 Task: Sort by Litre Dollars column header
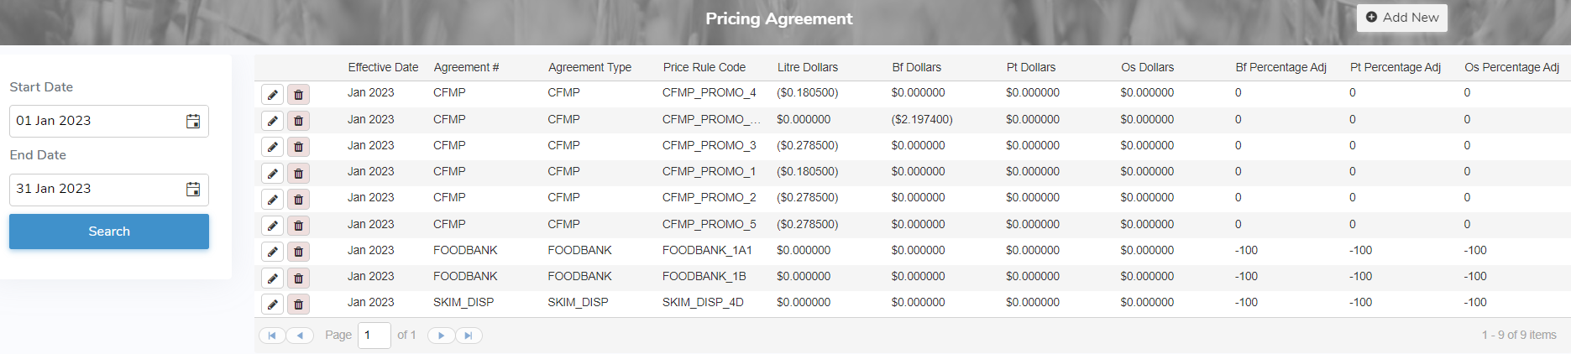pos(807,67)
